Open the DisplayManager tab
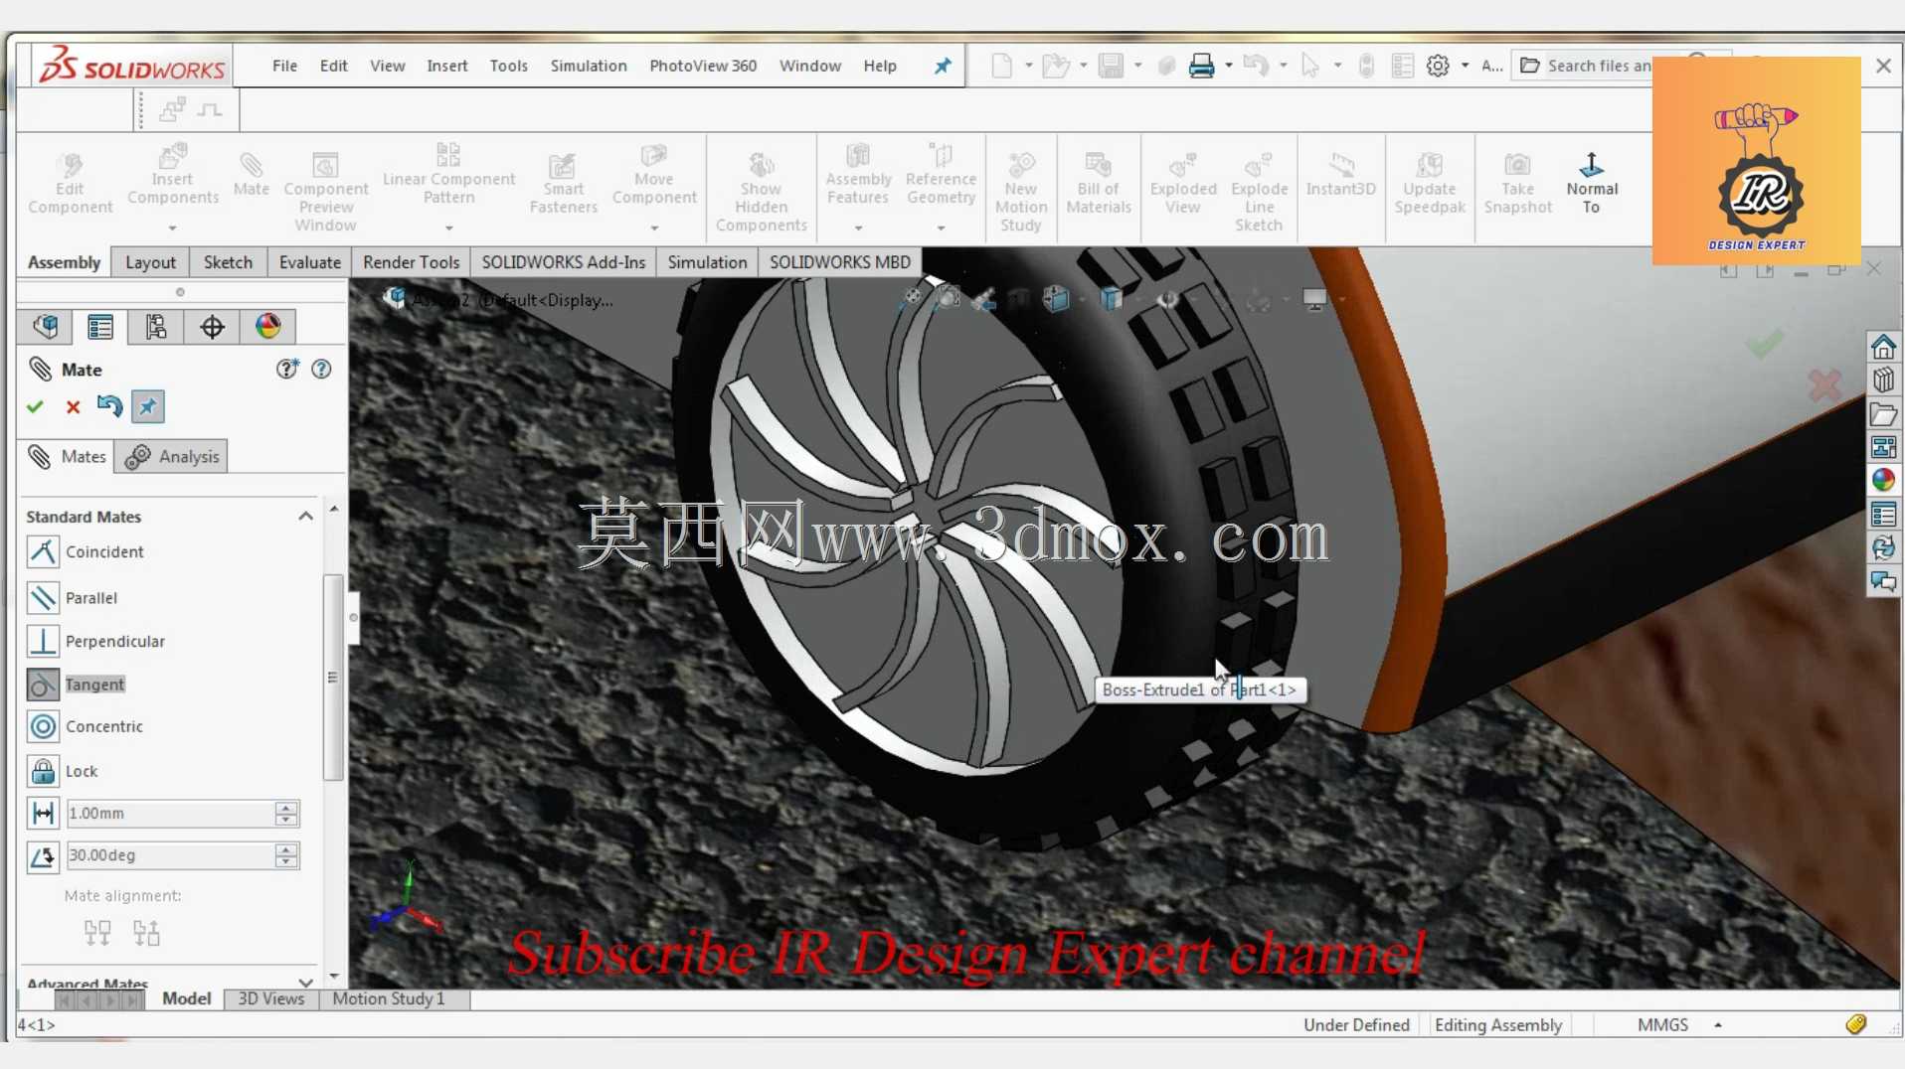 (x=267, y=327)
